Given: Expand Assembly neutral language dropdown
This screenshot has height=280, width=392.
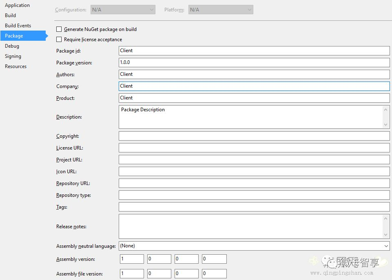Looking at the screenshot, I should [x=254, y=246].
